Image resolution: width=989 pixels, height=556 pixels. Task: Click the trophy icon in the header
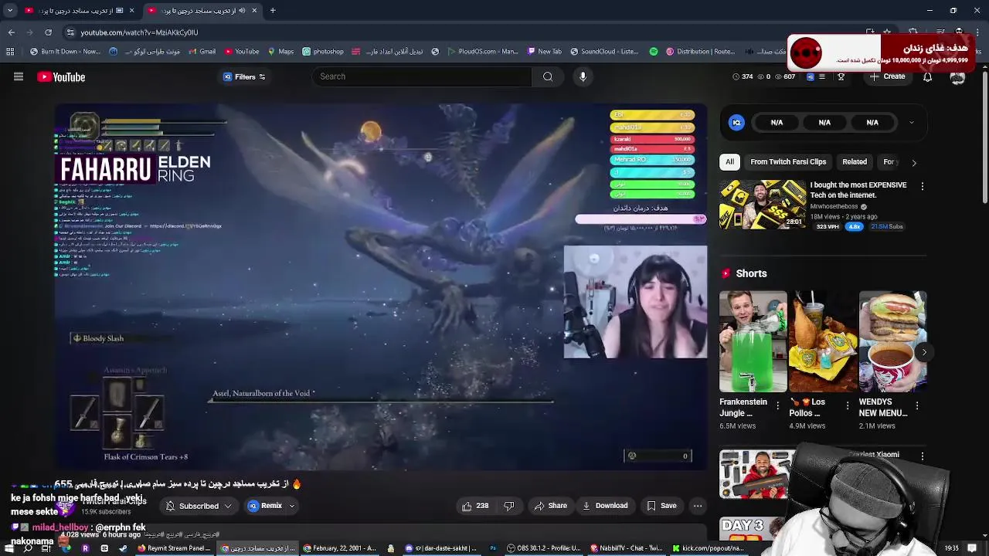841,76
